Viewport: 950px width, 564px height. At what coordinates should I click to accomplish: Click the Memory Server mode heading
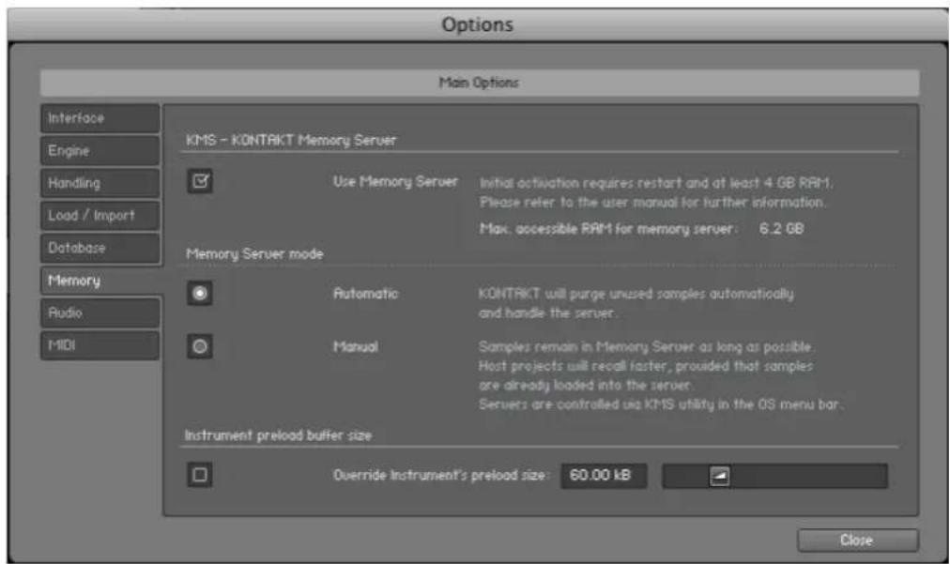[x=254, y=253]
